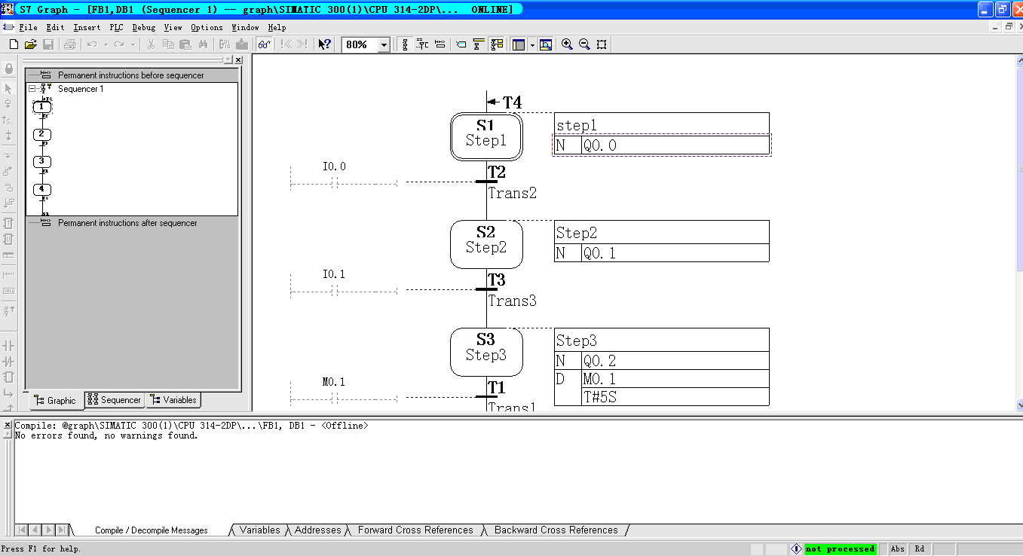Create a new file with the New icon
The width and height of the screenshot is (1023, 556).
14,44
